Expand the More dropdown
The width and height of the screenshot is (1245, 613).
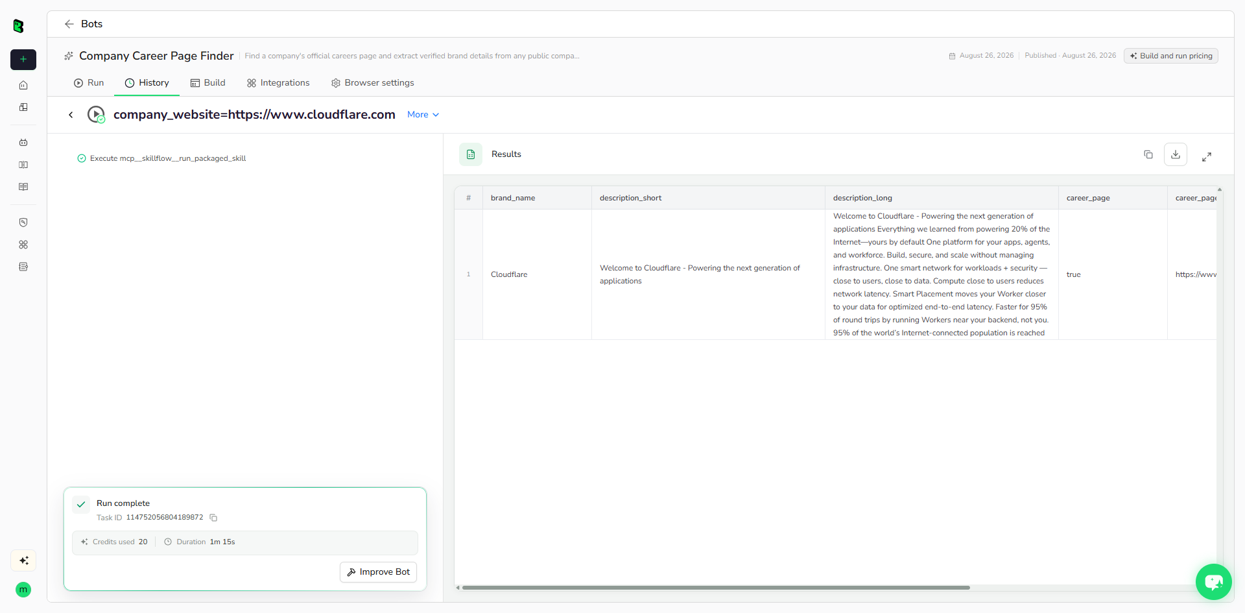pyautogui.click(x=423, y=115)
